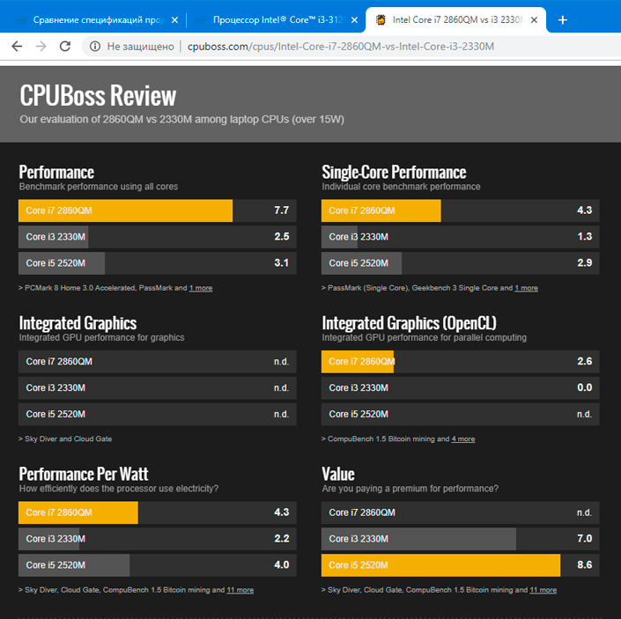Click the 'Integrated Graphics (OpenCL)' heading
621x619 pixels.
click(x=409, y=323)
